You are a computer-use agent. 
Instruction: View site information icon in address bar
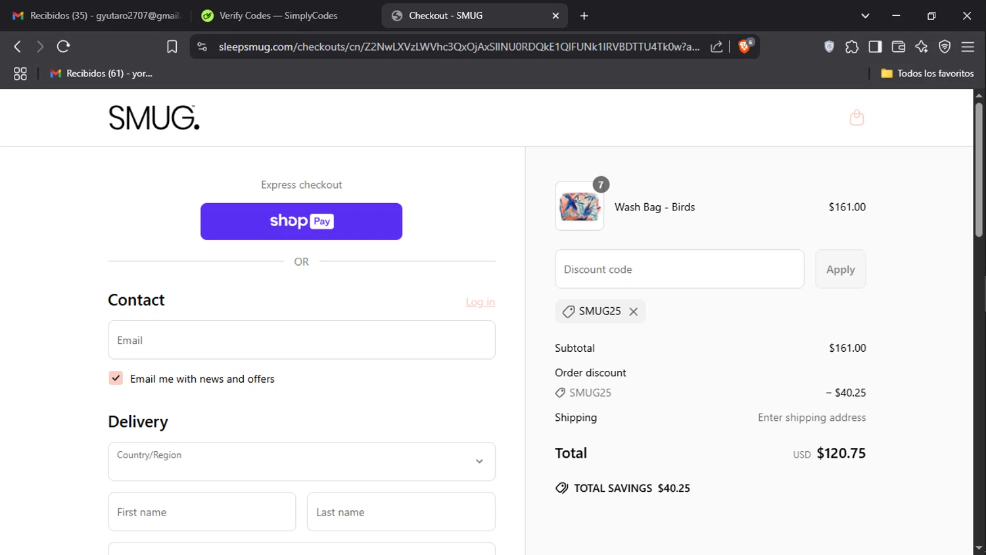click(x=202, y=47)
